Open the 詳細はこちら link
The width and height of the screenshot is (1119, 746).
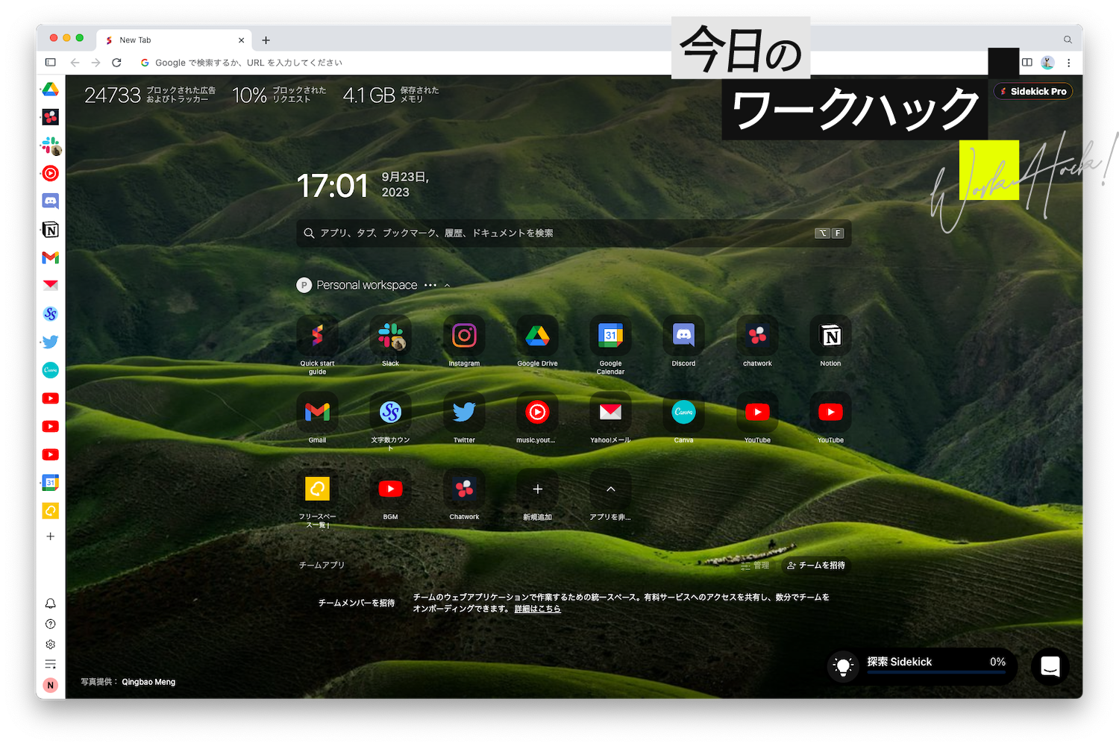pos(536,609)
